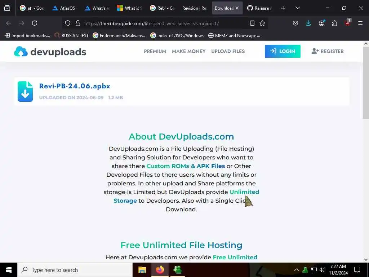Go back to previous page
This screenshot has height=277, width=369.
(9, 23)
